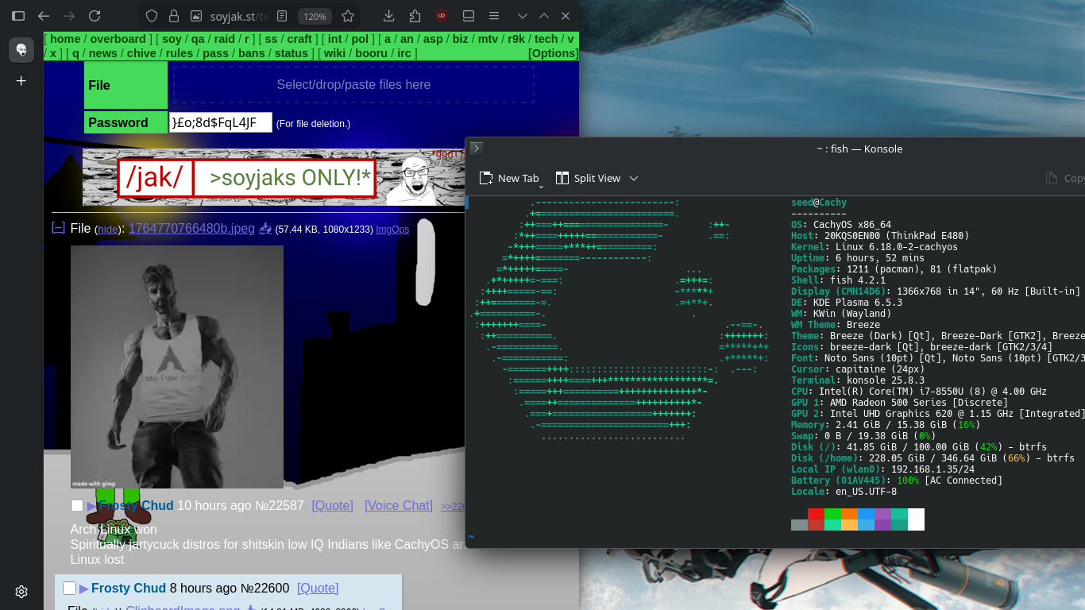
Task: Open the hamburger application menu
Action: pyautogui.click(x=494, y=16)
